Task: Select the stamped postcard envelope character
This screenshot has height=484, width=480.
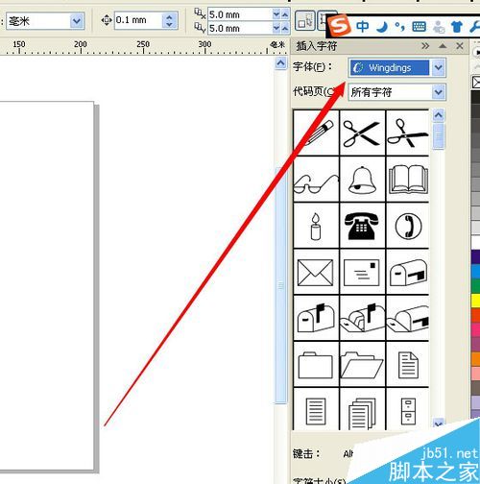Action: [363, 272]
